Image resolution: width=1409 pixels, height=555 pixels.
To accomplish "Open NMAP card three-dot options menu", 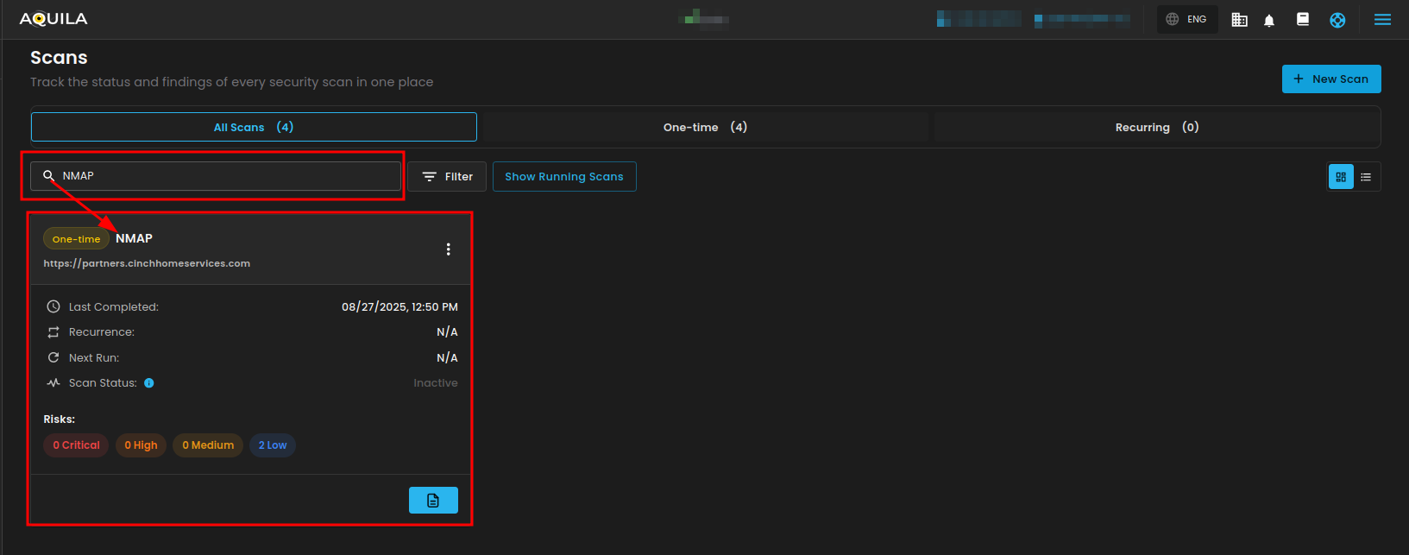I will click(x=448, y=249).
